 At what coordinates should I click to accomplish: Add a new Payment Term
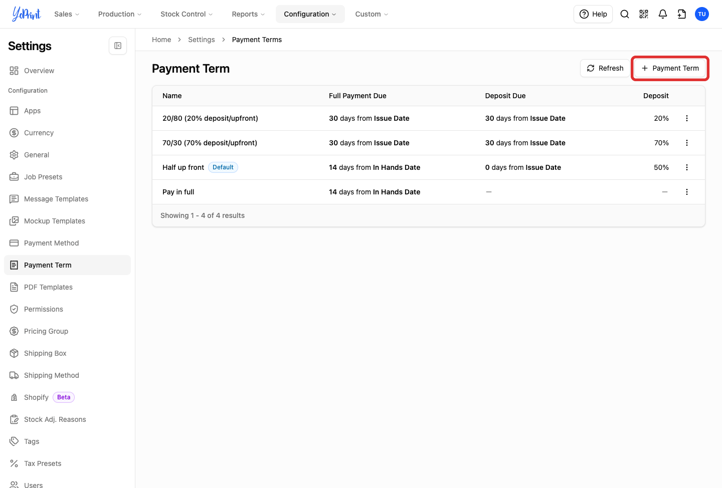670,68
